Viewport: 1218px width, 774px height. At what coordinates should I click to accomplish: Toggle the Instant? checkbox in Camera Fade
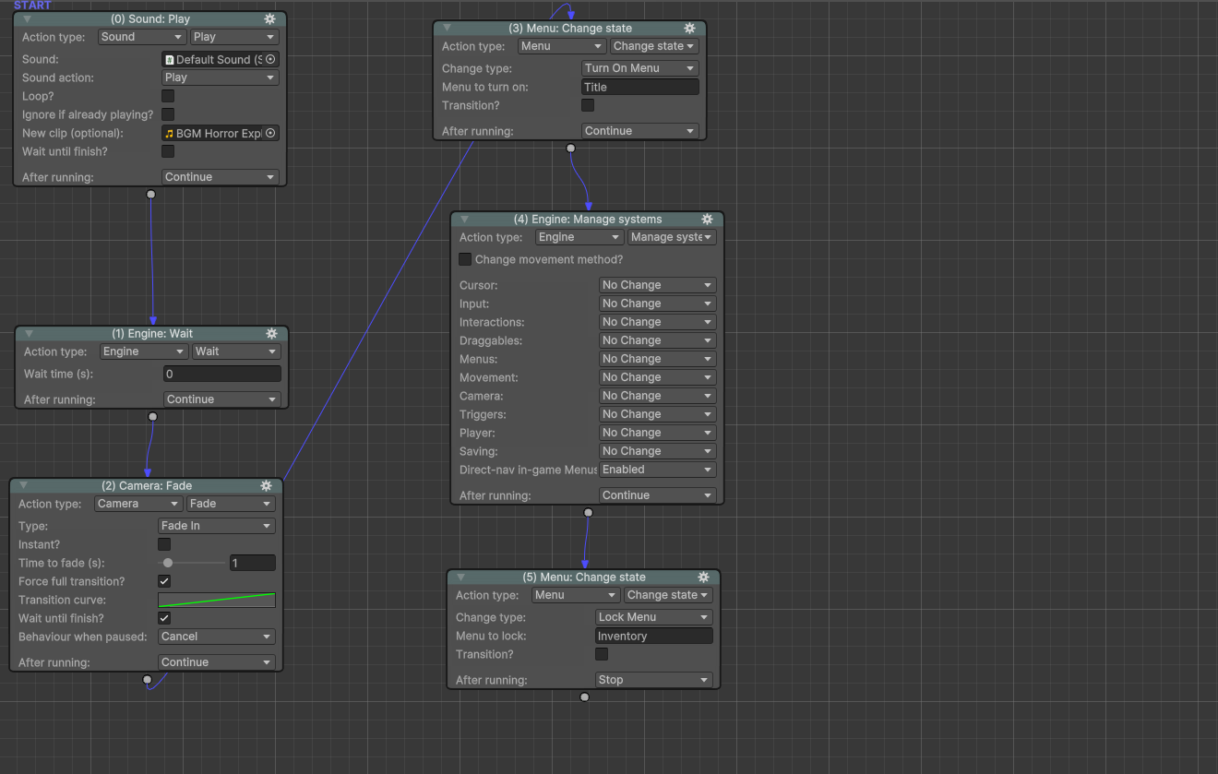click(164, 544)
